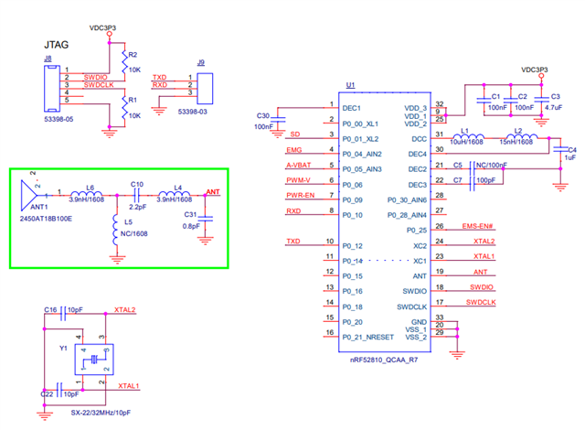The image size is (585, 430).
Task: Click the VDC3P3 power symbol above R2
Action: tap(109, 34)
